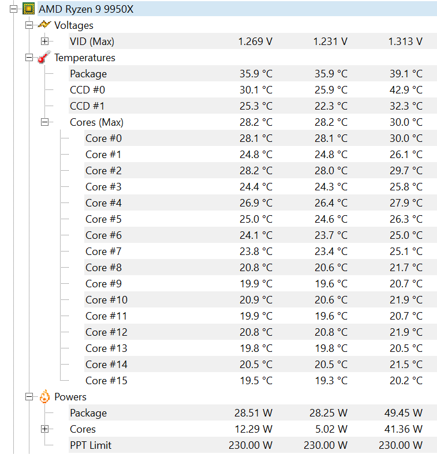This screenshot has width=437, height=454.
Task: Click the Cores max power 41.36 W
Action: pyautogui.click(x=404, y=429)
